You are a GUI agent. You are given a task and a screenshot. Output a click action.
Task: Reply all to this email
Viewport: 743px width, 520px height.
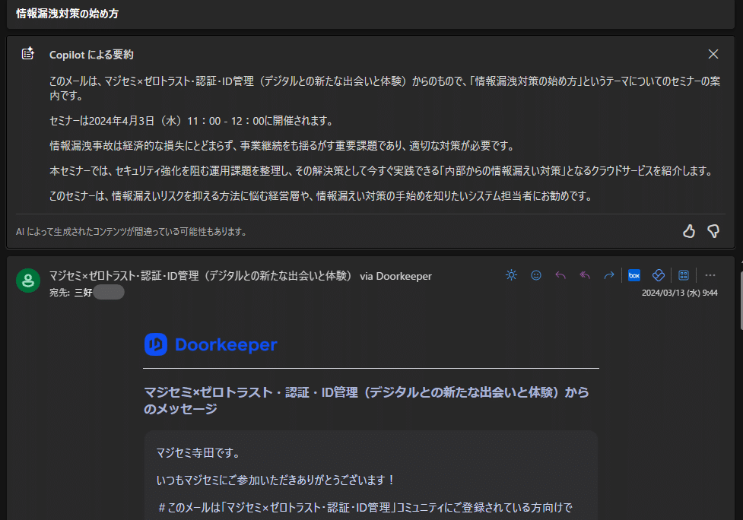(585, 275)
